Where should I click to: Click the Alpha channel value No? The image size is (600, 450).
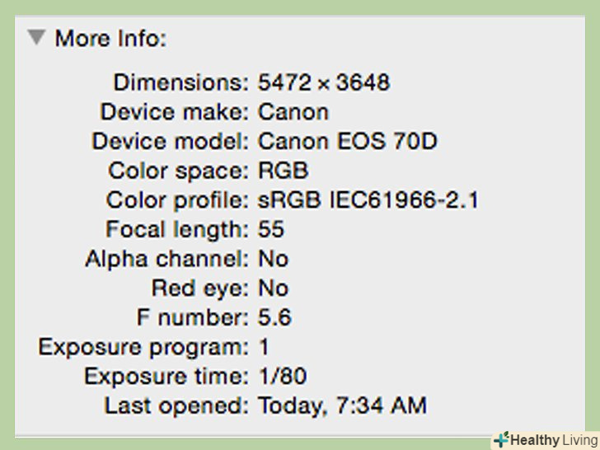click(273, 259)
